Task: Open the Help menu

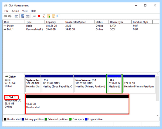Action: (x=33, y=11)
